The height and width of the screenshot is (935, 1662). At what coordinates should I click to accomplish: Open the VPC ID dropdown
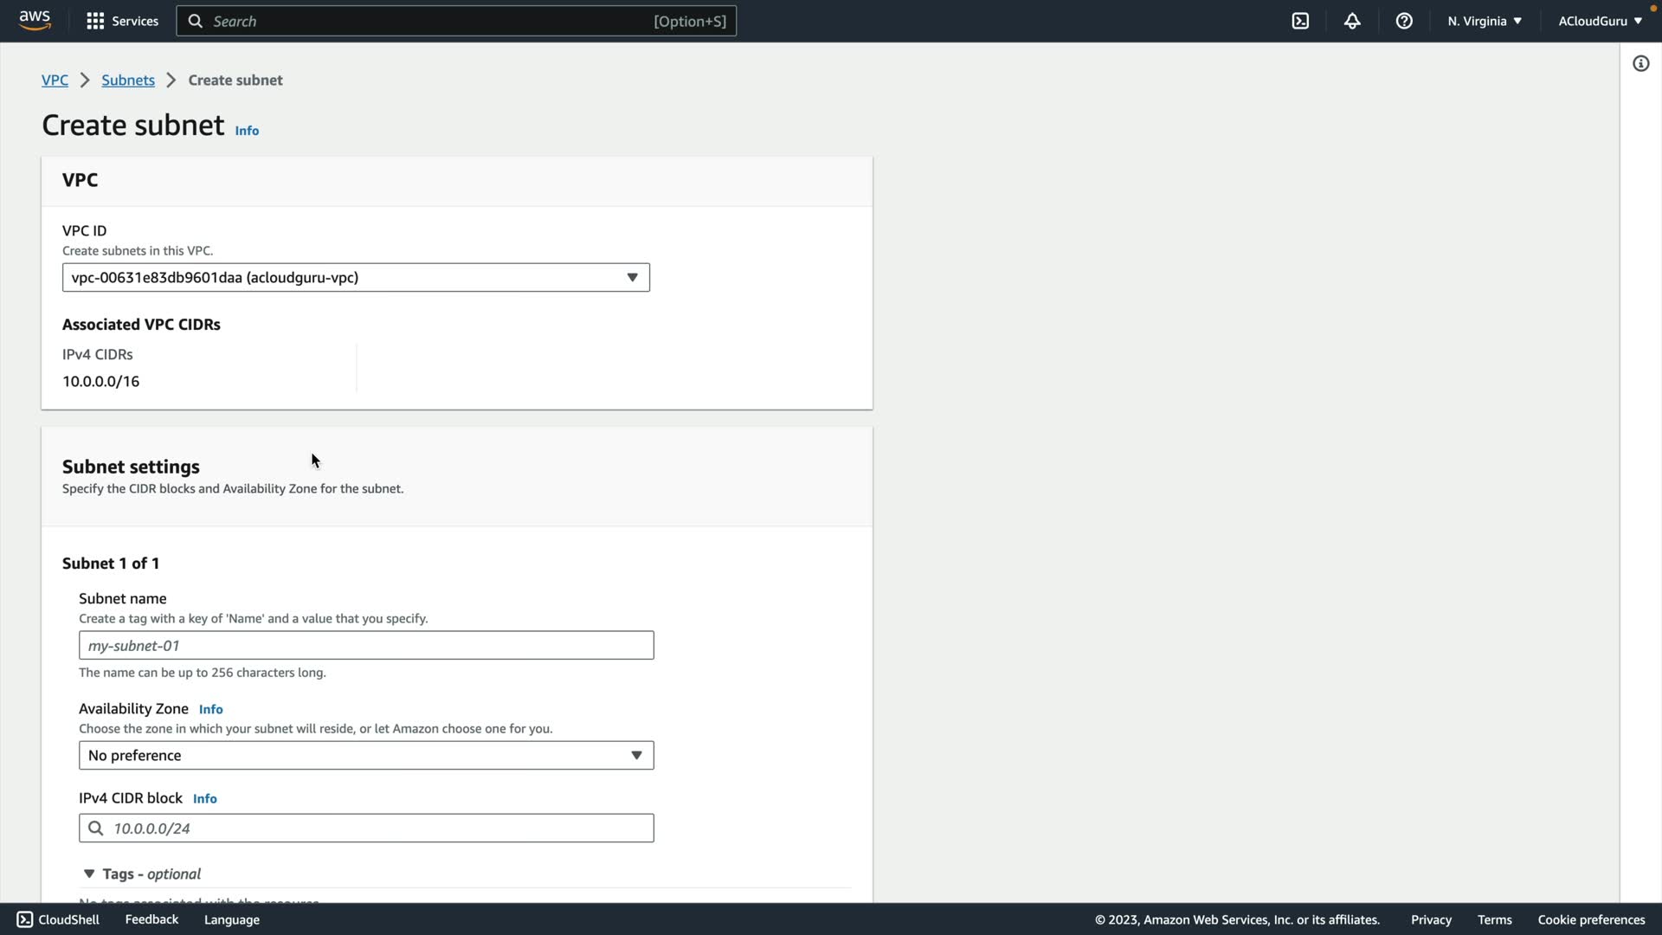click(356, 278)
